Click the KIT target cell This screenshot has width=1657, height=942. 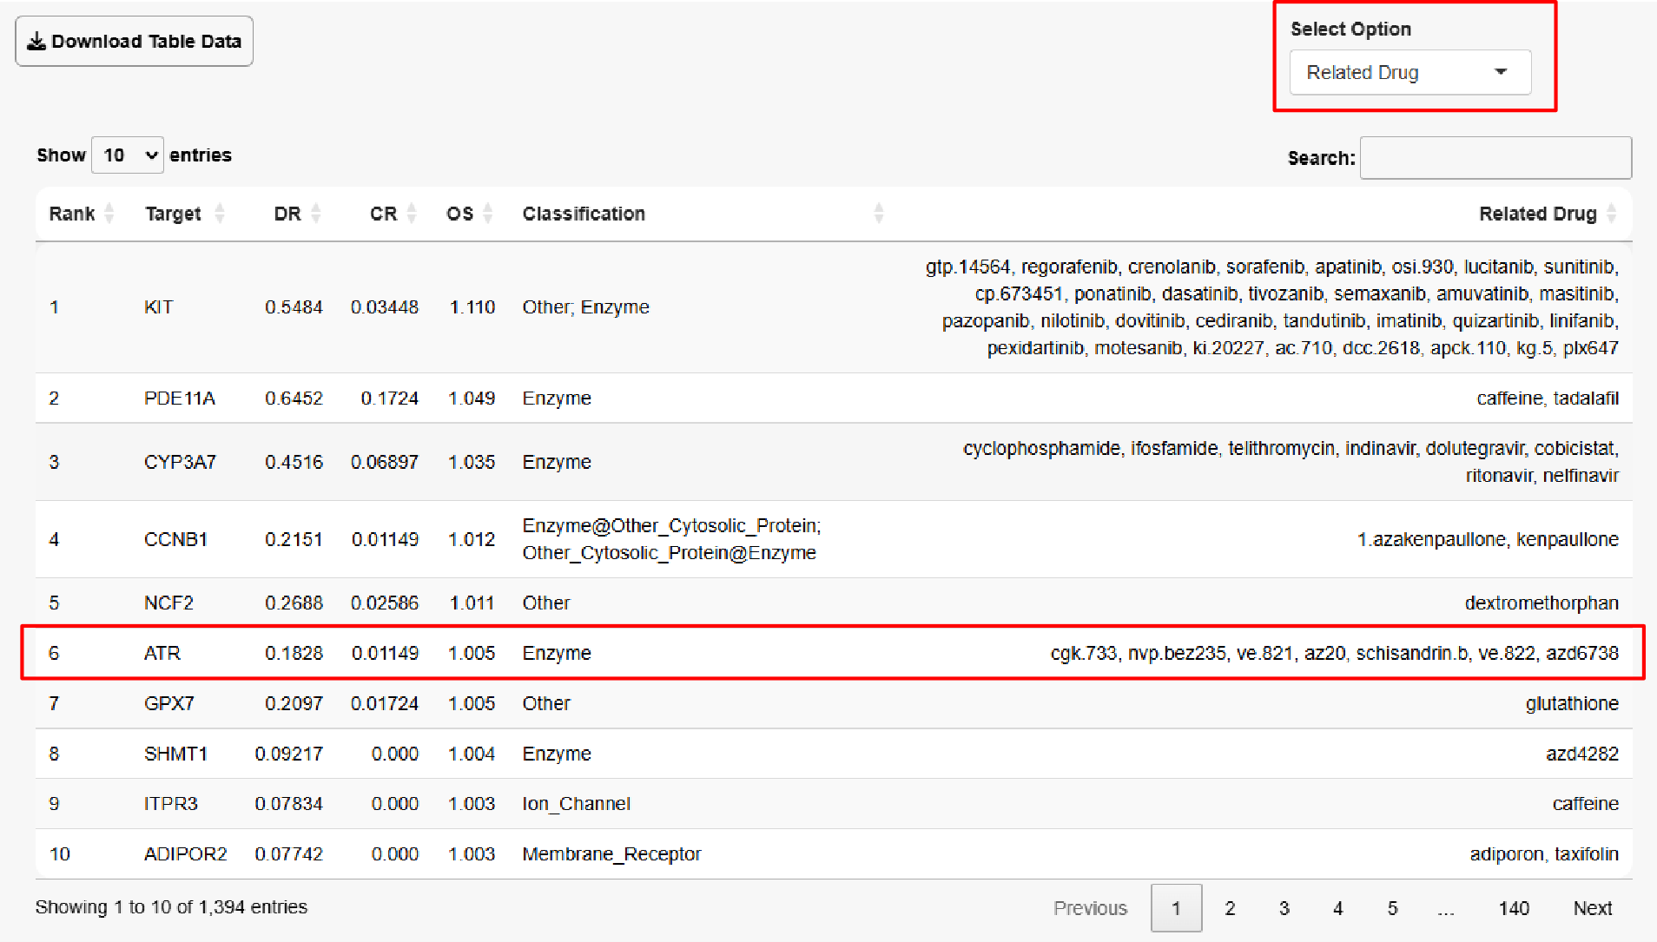[159, 307]
